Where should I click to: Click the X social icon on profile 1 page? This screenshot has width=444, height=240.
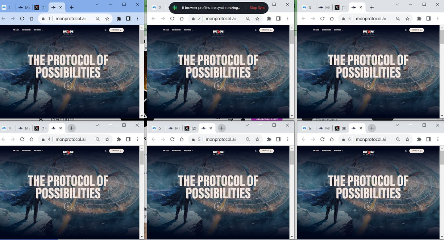pos(105,30)
